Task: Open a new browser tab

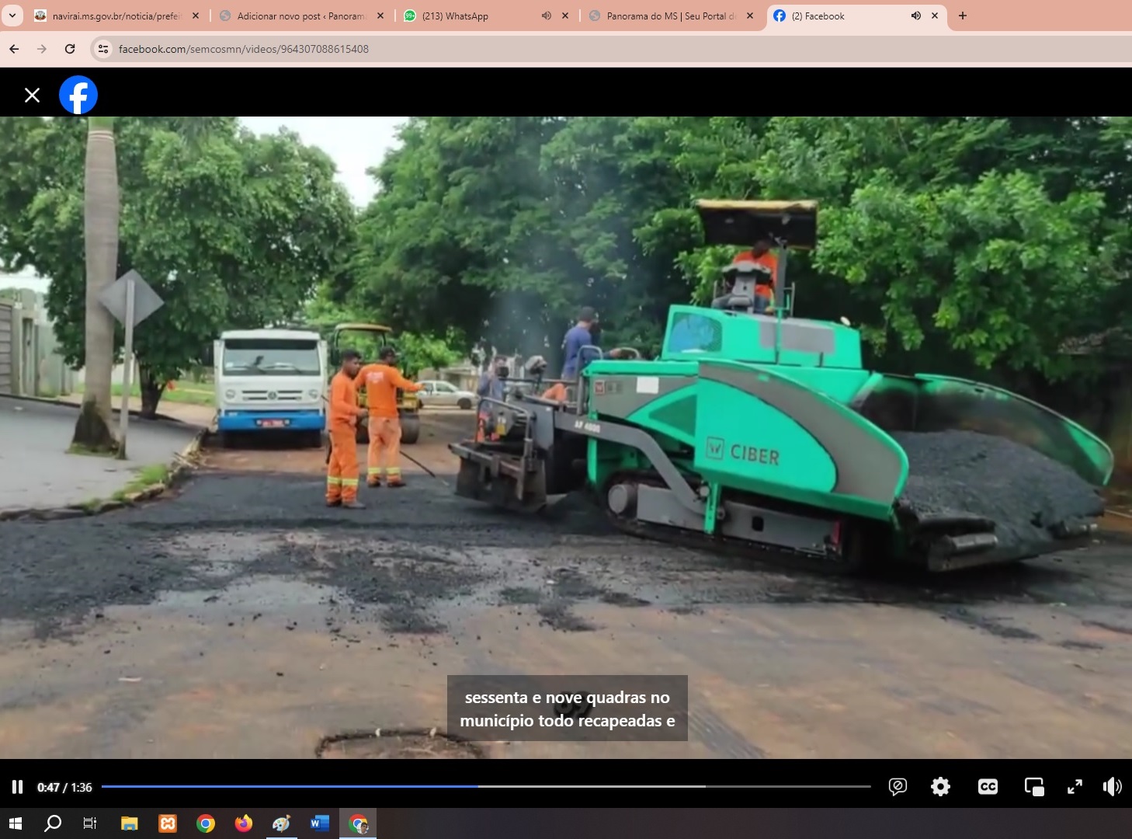Action: point(963,16)
